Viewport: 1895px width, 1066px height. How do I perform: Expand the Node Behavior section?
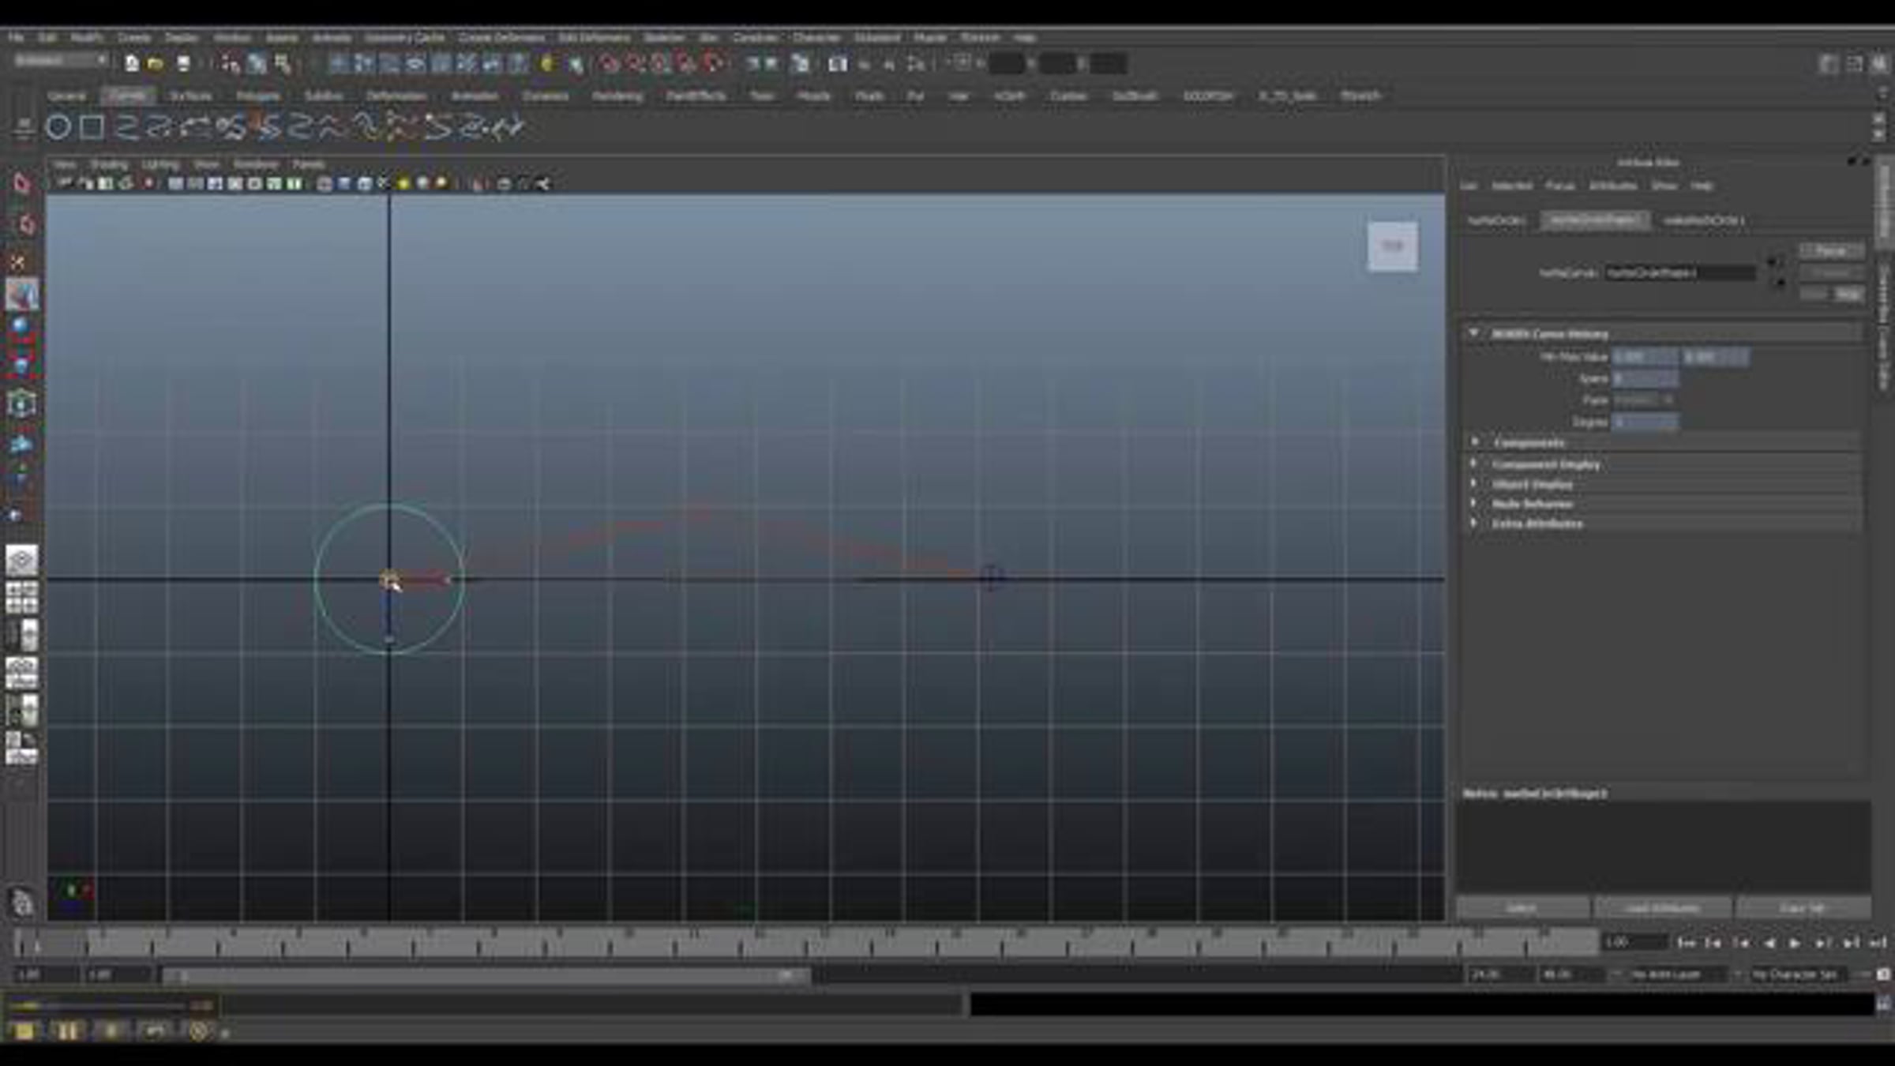pos(1473,503)
